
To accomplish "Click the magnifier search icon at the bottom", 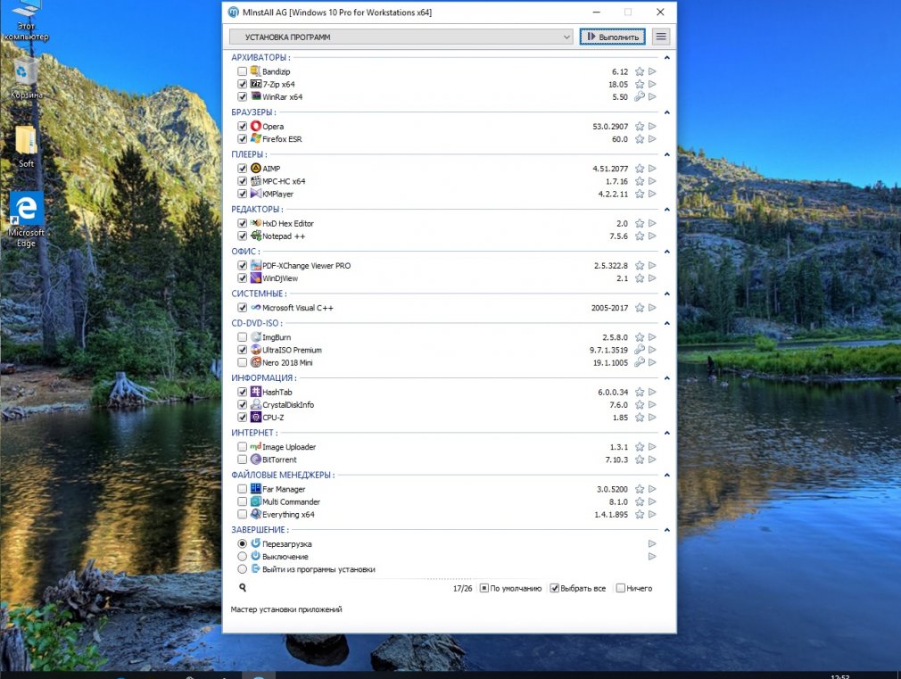I will [x=243, y=588].
